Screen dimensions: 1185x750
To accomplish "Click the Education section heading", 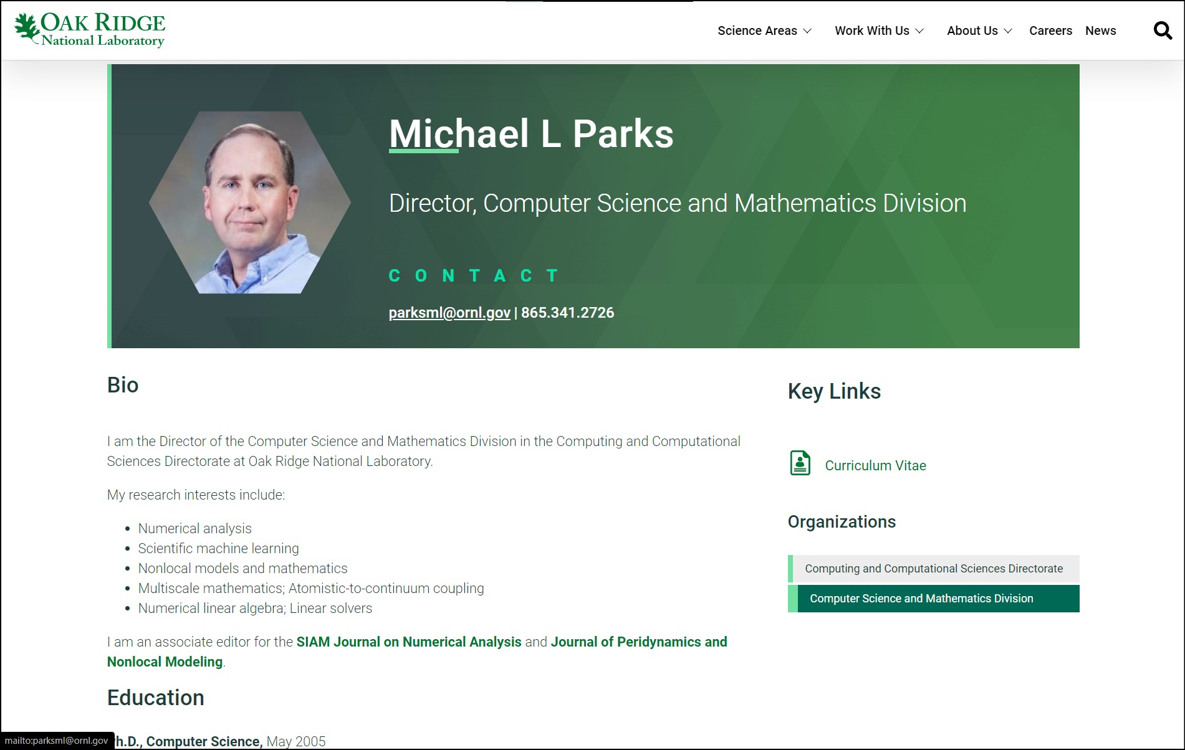I will point(155,698).
